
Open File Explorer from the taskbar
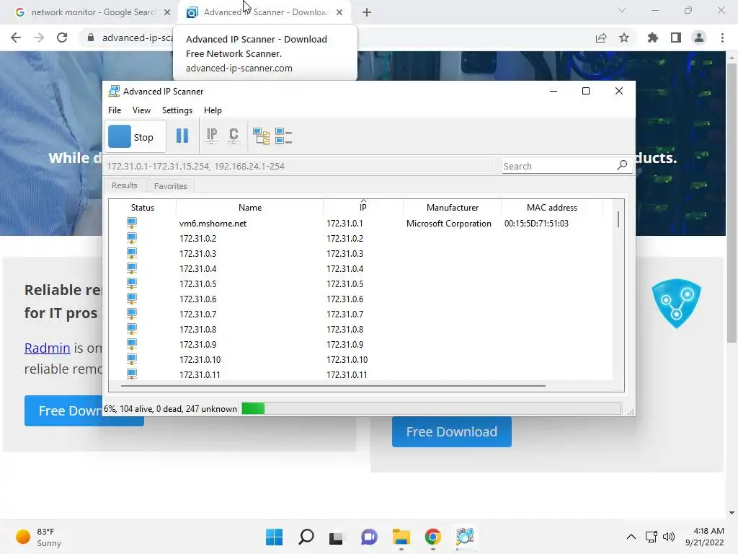(x=401, y=537)
